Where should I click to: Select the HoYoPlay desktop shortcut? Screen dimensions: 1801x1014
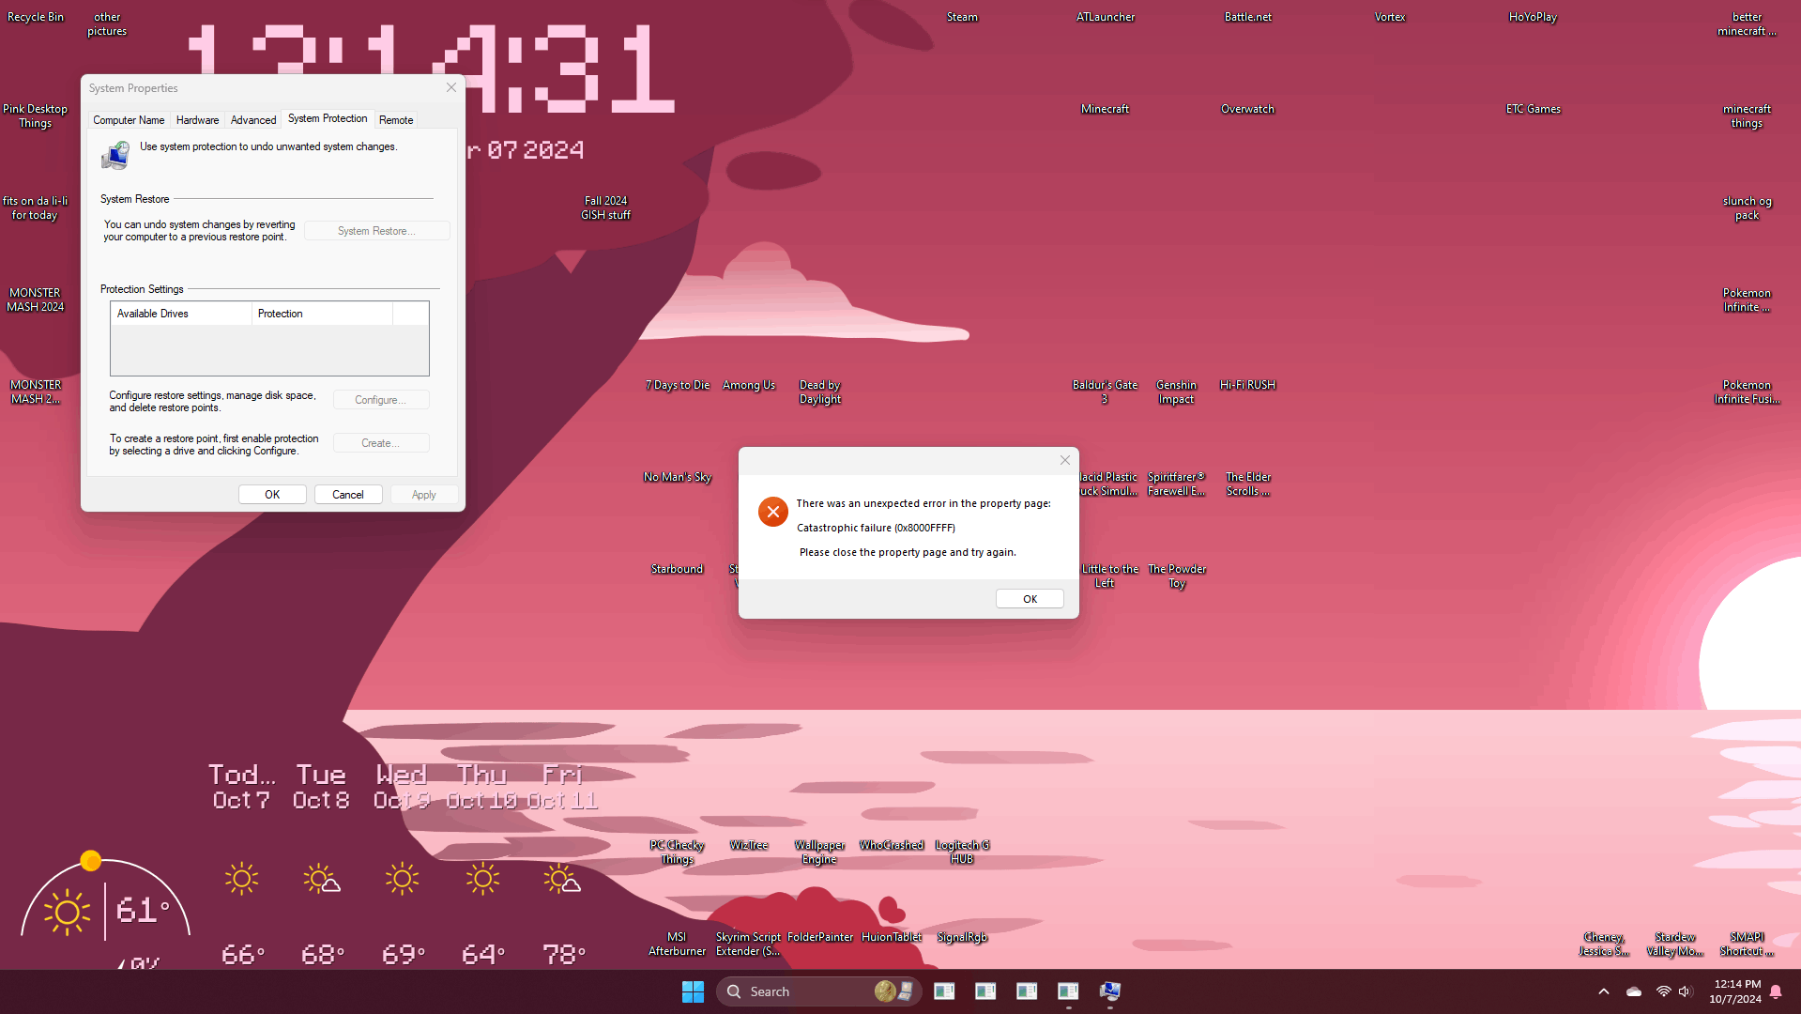coord(1533,17)
